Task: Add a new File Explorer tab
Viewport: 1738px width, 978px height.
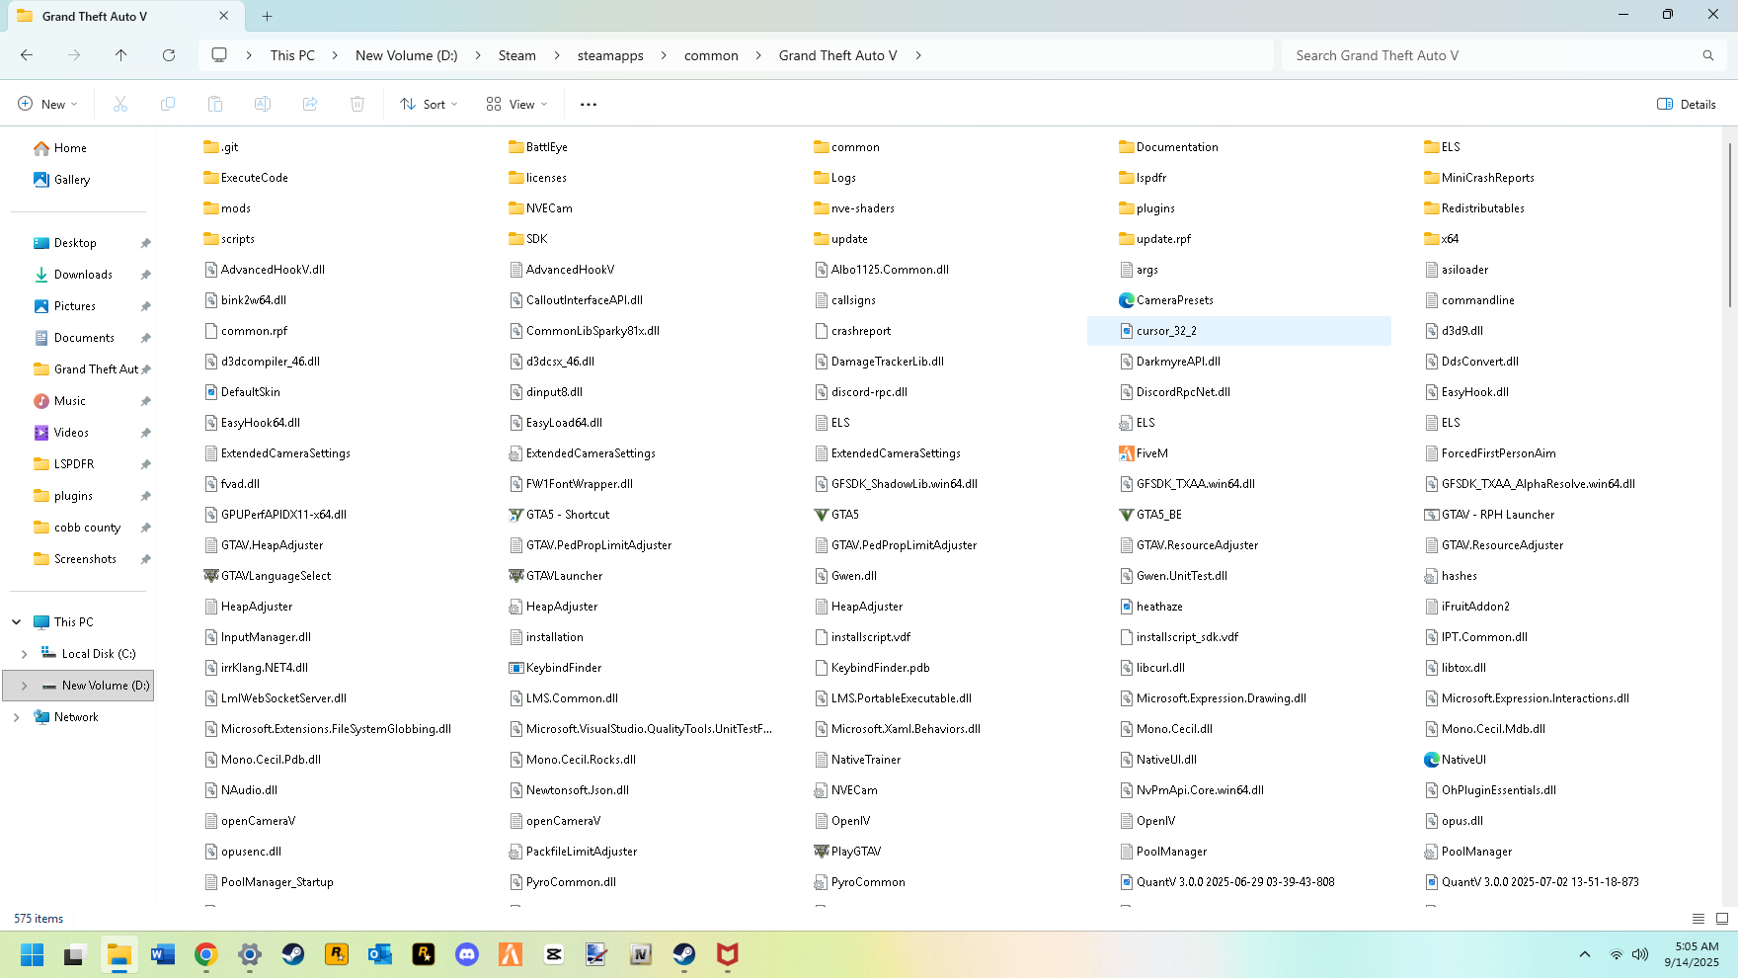Action: click(x=268, y=16)
